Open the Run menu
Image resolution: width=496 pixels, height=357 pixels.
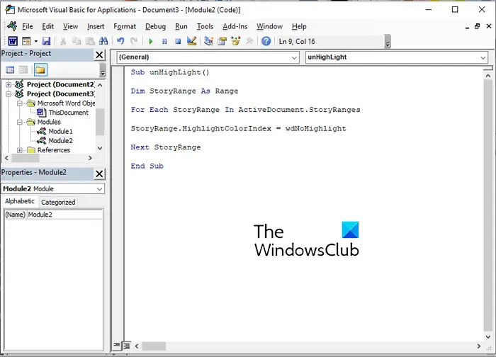point(181,26)
